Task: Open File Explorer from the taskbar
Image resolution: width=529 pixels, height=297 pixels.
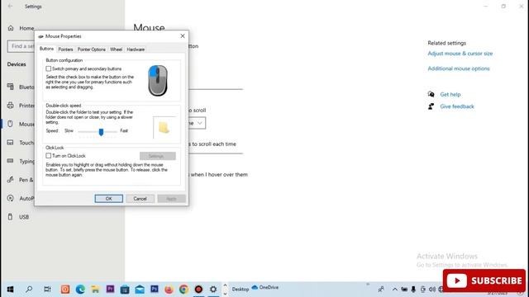Action: [x=95, y=290]
